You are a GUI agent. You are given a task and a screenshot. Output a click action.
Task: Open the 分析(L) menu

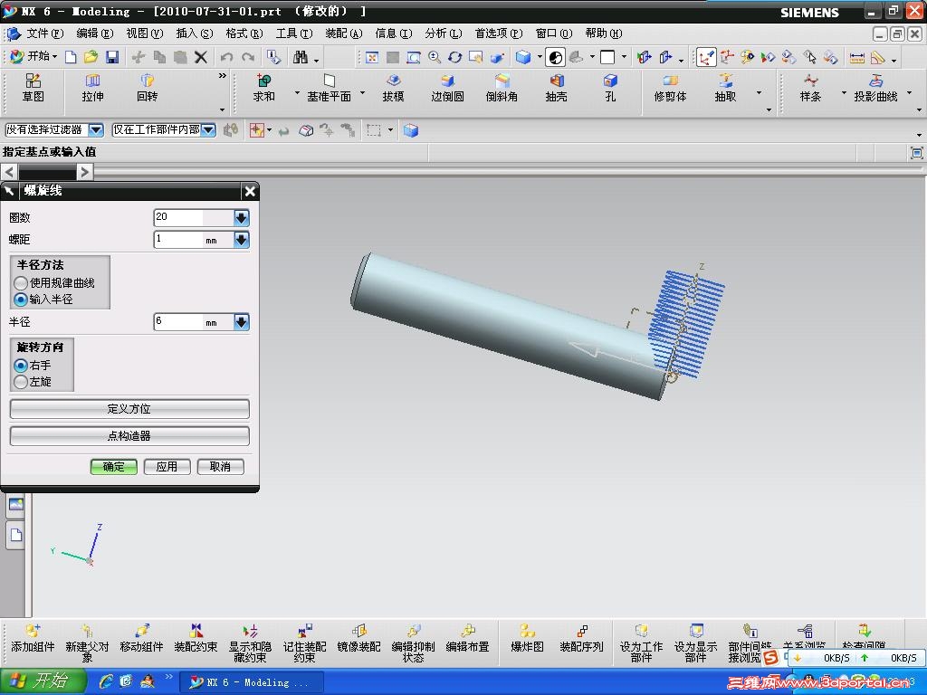(444, 33)
